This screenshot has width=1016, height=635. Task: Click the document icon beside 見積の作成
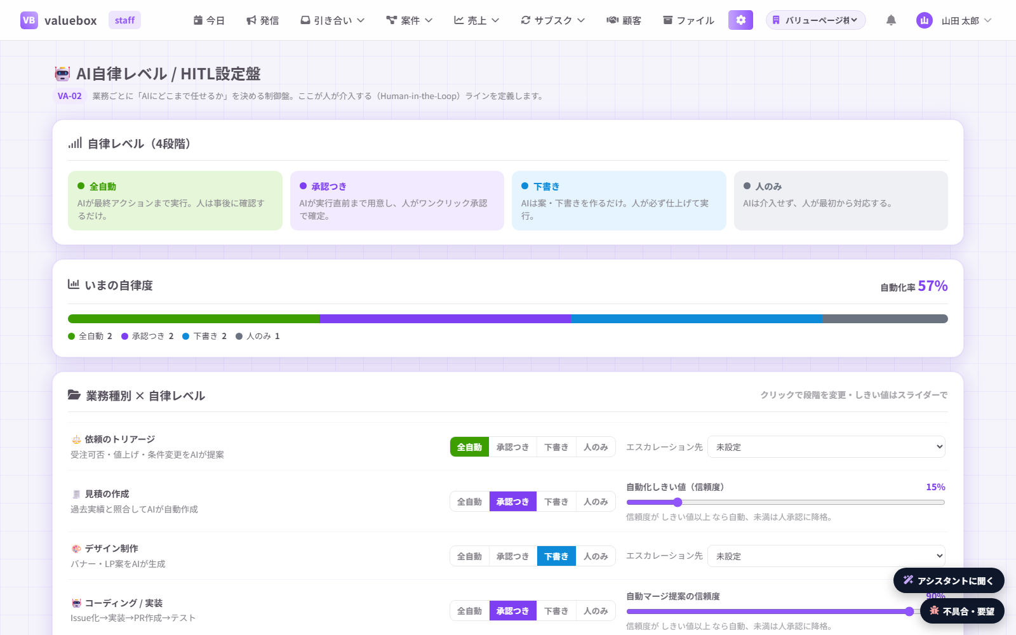76,494
